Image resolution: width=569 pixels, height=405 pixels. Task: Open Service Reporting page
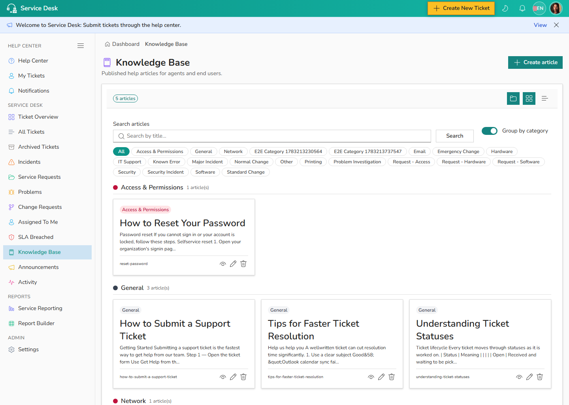coord(47,308)
